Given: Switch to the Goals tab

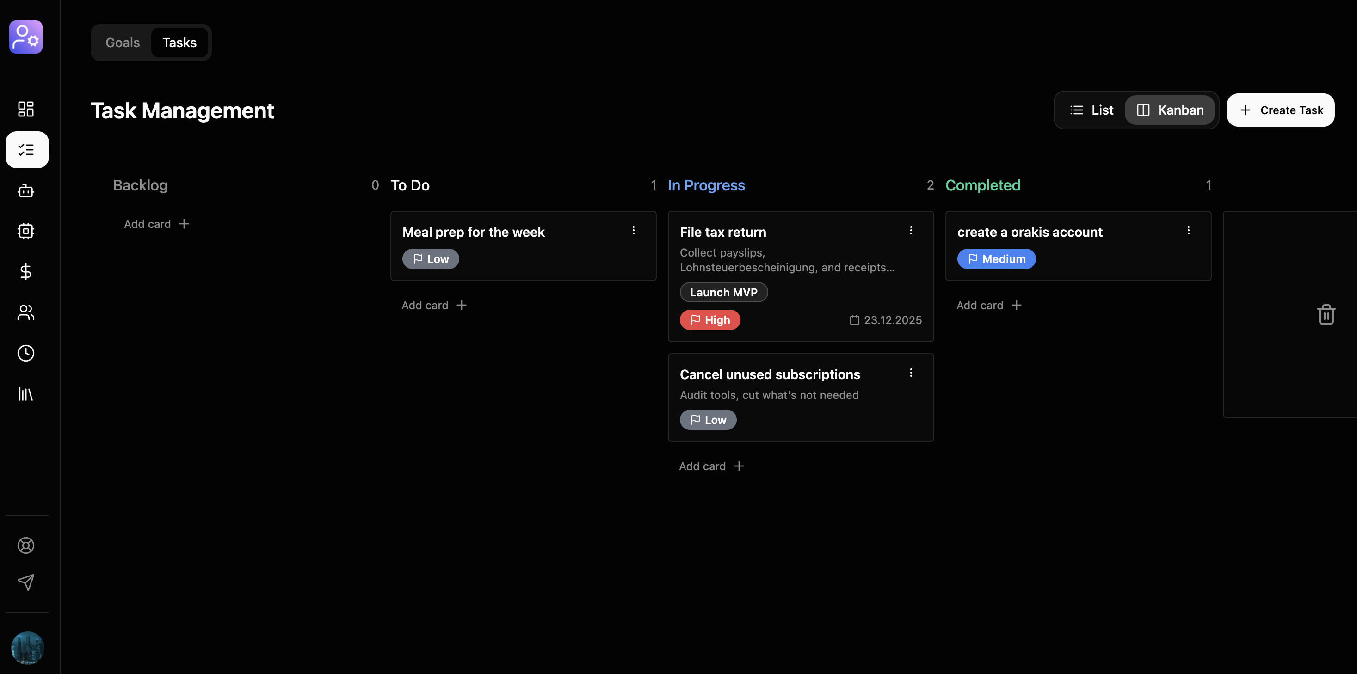Looking at the screenshot, I should click(x=122, y=43).
